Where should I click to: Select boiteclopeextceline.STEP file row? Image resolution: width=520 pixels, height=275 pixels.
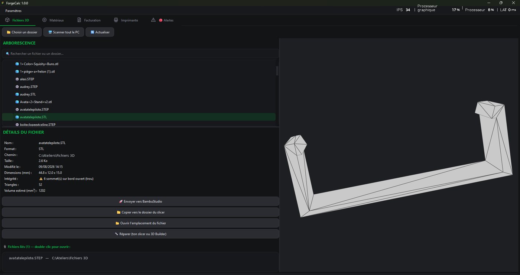pyautogui.click(x=139, y=124)
